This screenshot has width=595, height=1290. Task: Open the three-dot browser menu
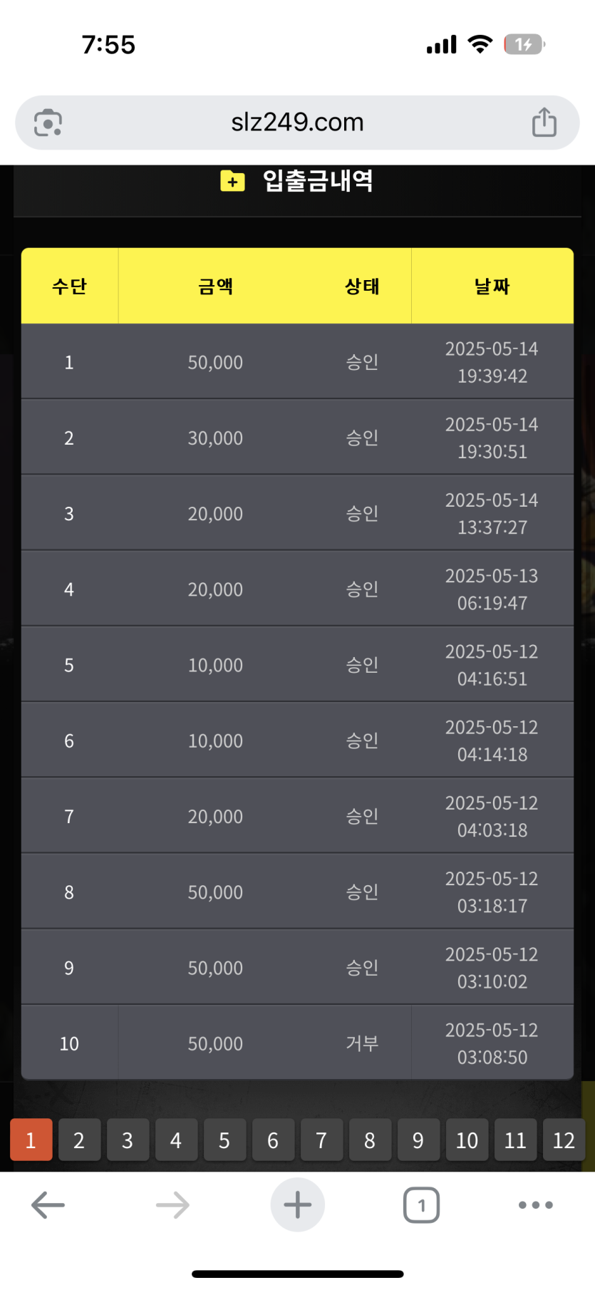[536, 1205]
